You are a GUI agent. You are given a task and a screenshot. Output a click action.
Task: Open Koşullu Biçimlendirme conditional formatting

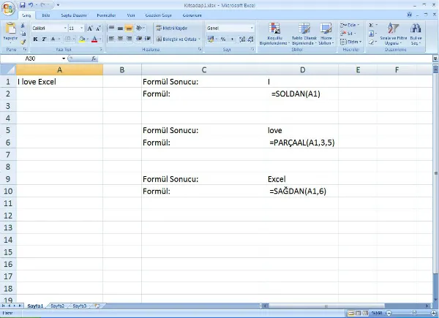click(x=275, y=34)
